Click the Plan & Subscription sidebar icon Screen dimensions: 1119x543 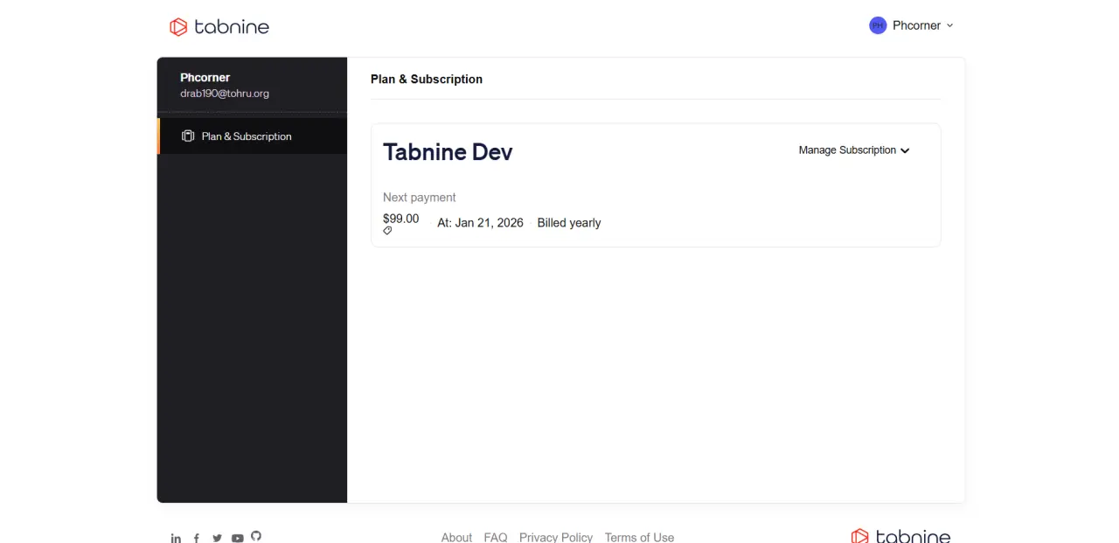tap(187, 136)
